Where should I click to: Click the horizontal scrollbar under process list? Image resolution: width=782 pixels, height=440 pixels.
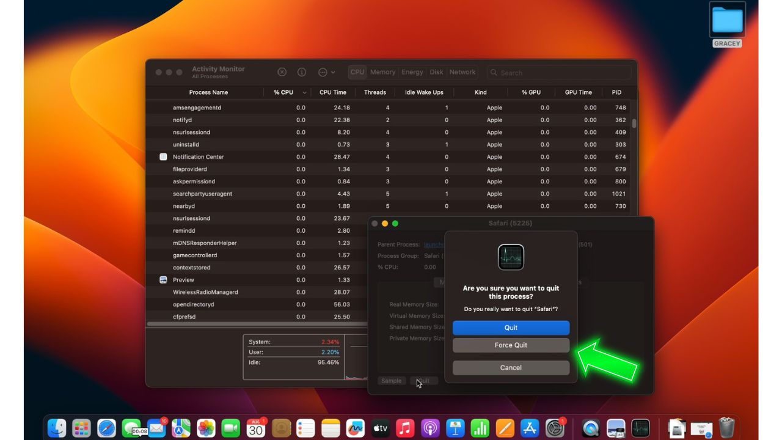click(258, 324)
